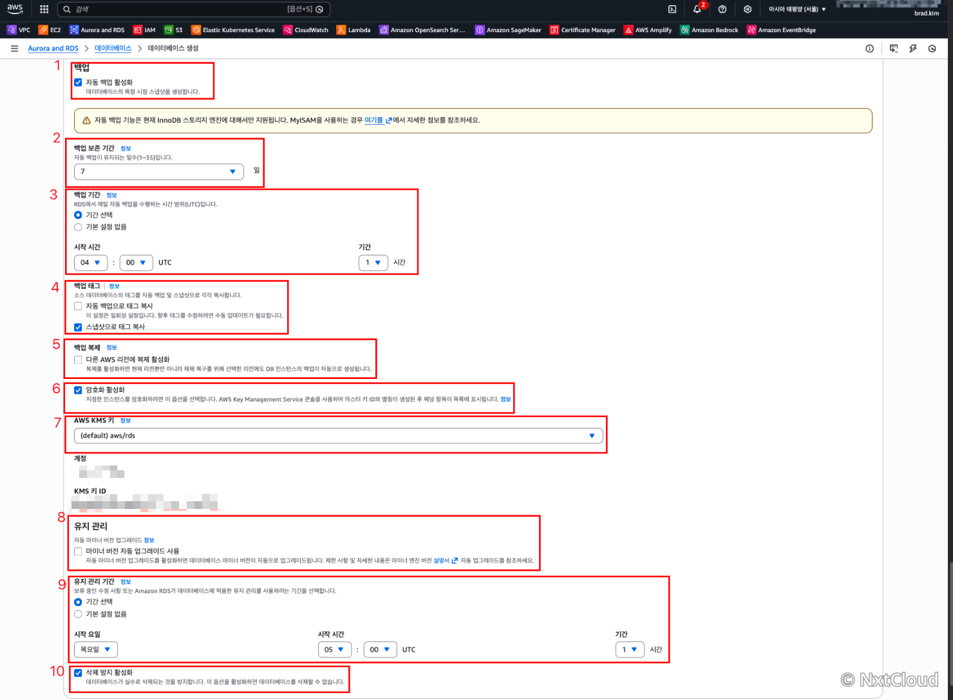Open the 정보 link after 암호화 활성화 description

(x=505, y=400)
